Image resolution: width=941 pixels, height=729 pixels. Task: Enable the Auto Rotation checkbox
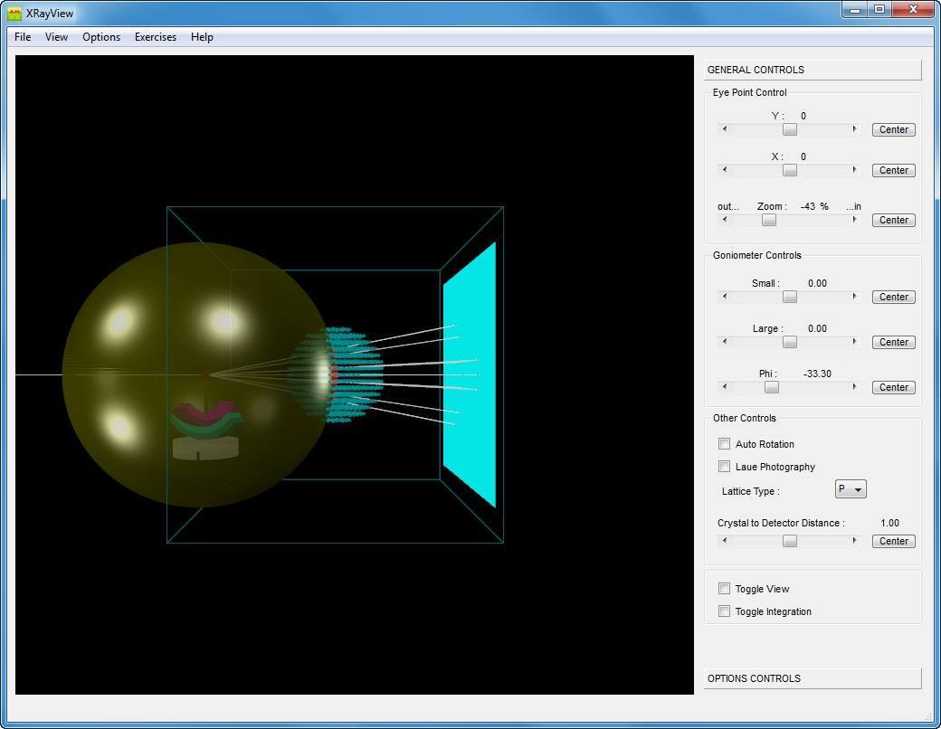tap(725, 444)
